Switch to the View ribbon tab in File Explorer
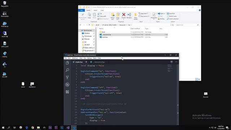 click(102, 10)
